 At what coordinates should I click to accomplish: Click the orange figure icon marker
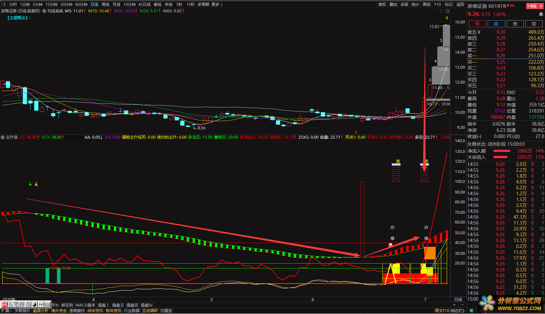click(x=36, y=184)
